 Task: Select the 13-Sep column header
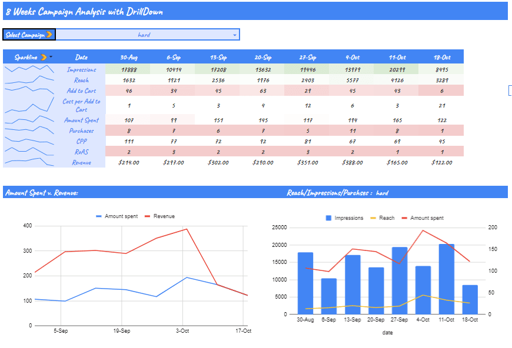tap(218, 58)
